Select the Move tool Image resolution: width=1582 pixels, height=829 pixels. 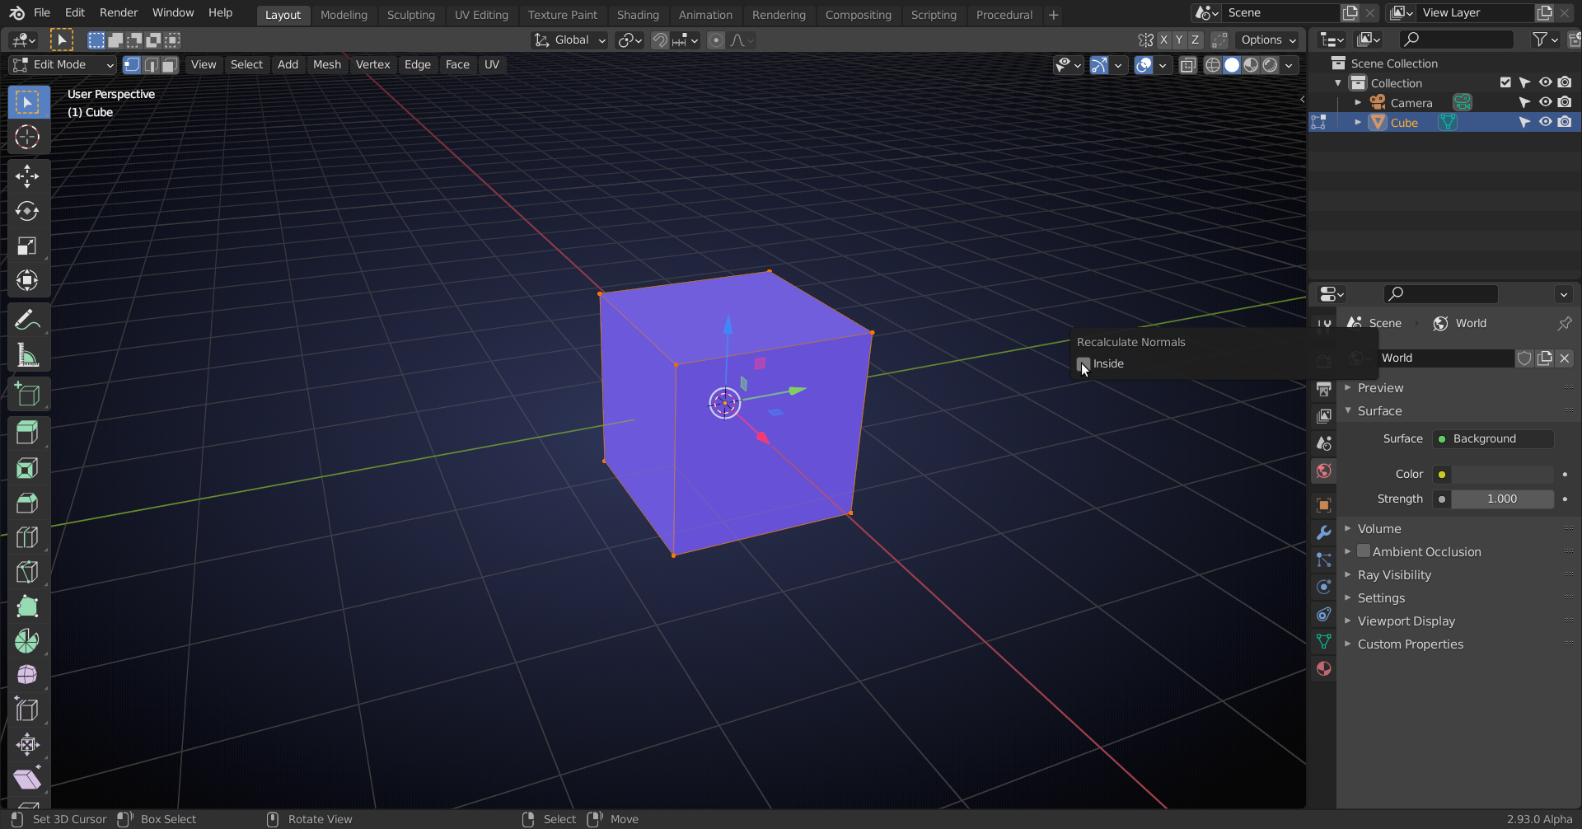tap(28, 176)
